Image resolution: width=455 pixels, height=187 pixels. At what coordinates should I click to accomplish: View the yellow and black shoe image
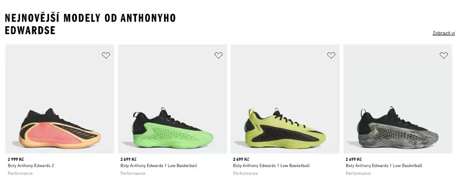pyautogui.click(x=285, y=99)
